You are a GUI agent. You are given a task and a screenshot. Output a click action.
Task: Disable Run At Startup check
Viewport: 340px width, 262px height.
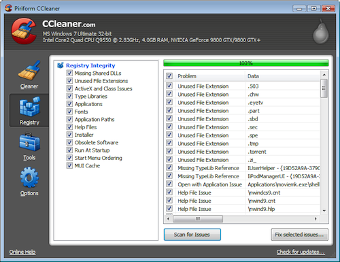pos(69,150)
